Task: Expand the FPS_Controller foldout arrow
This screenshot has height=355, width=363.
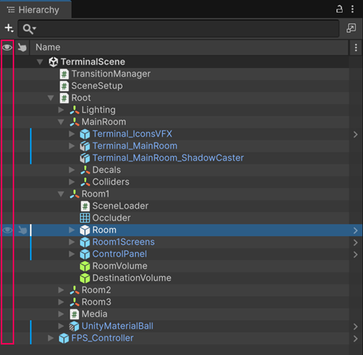Action: [51, 338]
